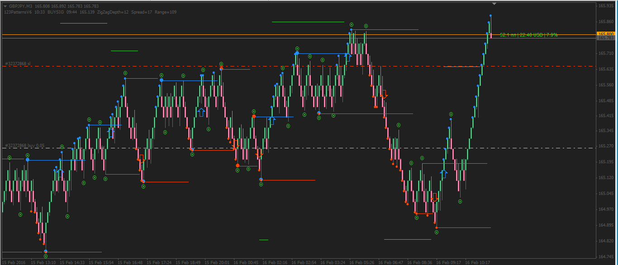This screenshot has height=265, width=618.
Task: Click the red sell arrow near the 165.045 level
Action: pos(435,198)
